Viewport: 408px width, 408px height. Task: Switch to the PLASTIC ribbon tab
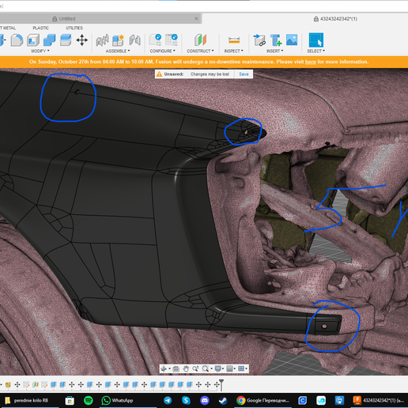click(x=40, y=28)
